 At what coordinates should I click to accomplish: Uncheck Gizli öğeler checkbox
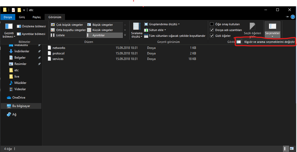212,36
